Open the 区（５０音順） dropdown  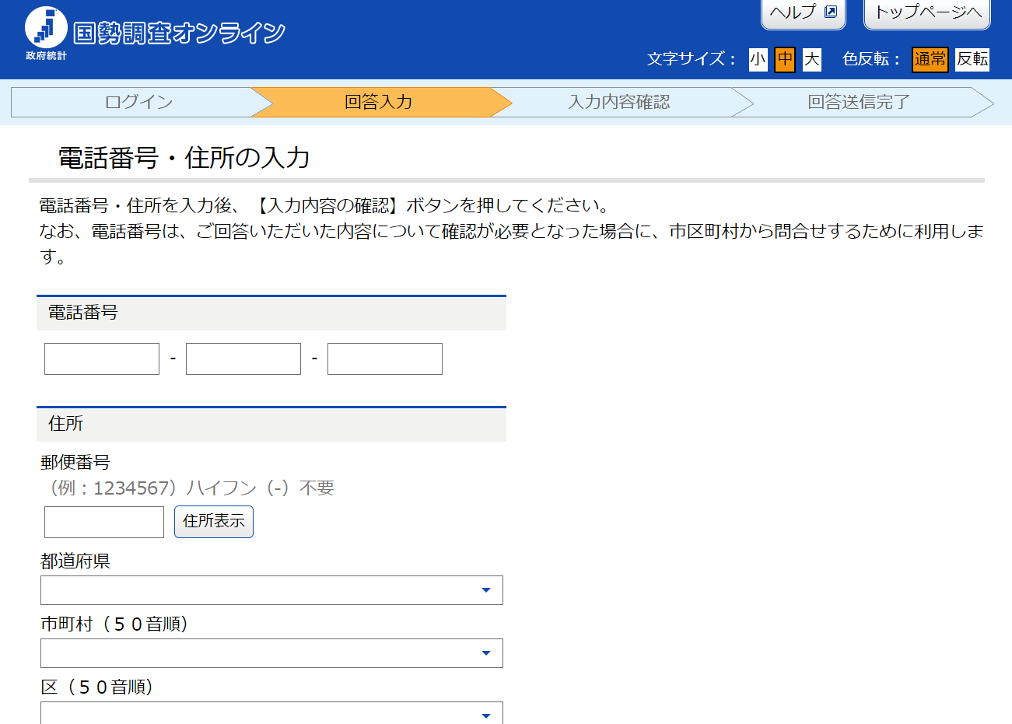pyautogui.click(x=271, y=713)
